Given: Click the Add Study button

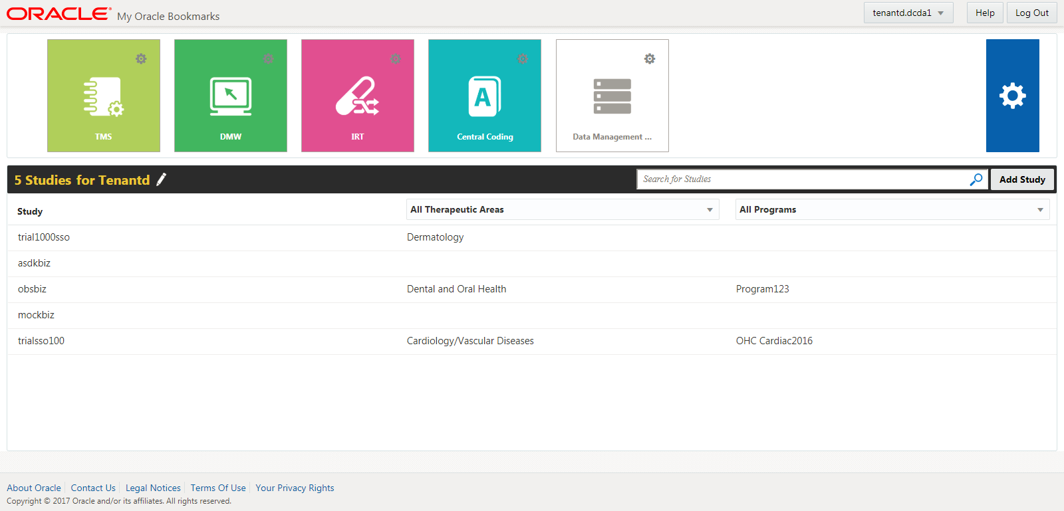Looking at the screenshot, I should (x=1022, y=179).
